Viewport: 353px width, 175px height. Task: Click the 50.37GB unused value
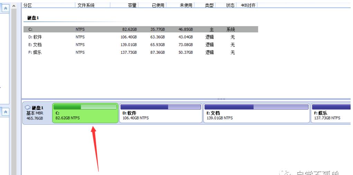[x=186, y=52]
